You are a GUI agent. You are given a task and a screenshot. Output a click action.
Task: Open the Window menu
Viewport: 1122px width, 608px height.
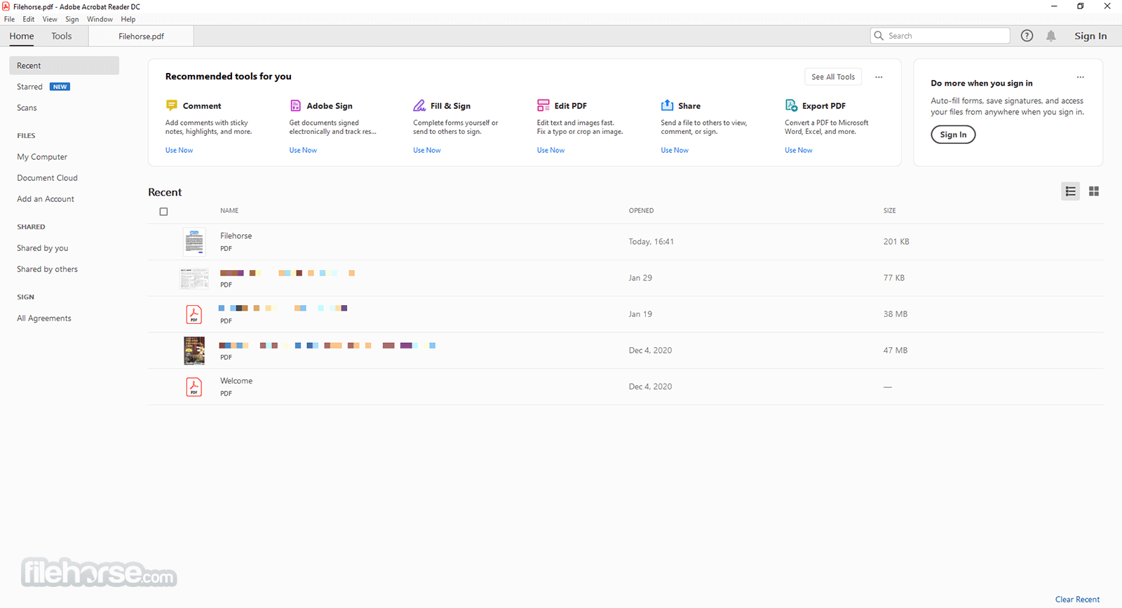coord(100,19)
